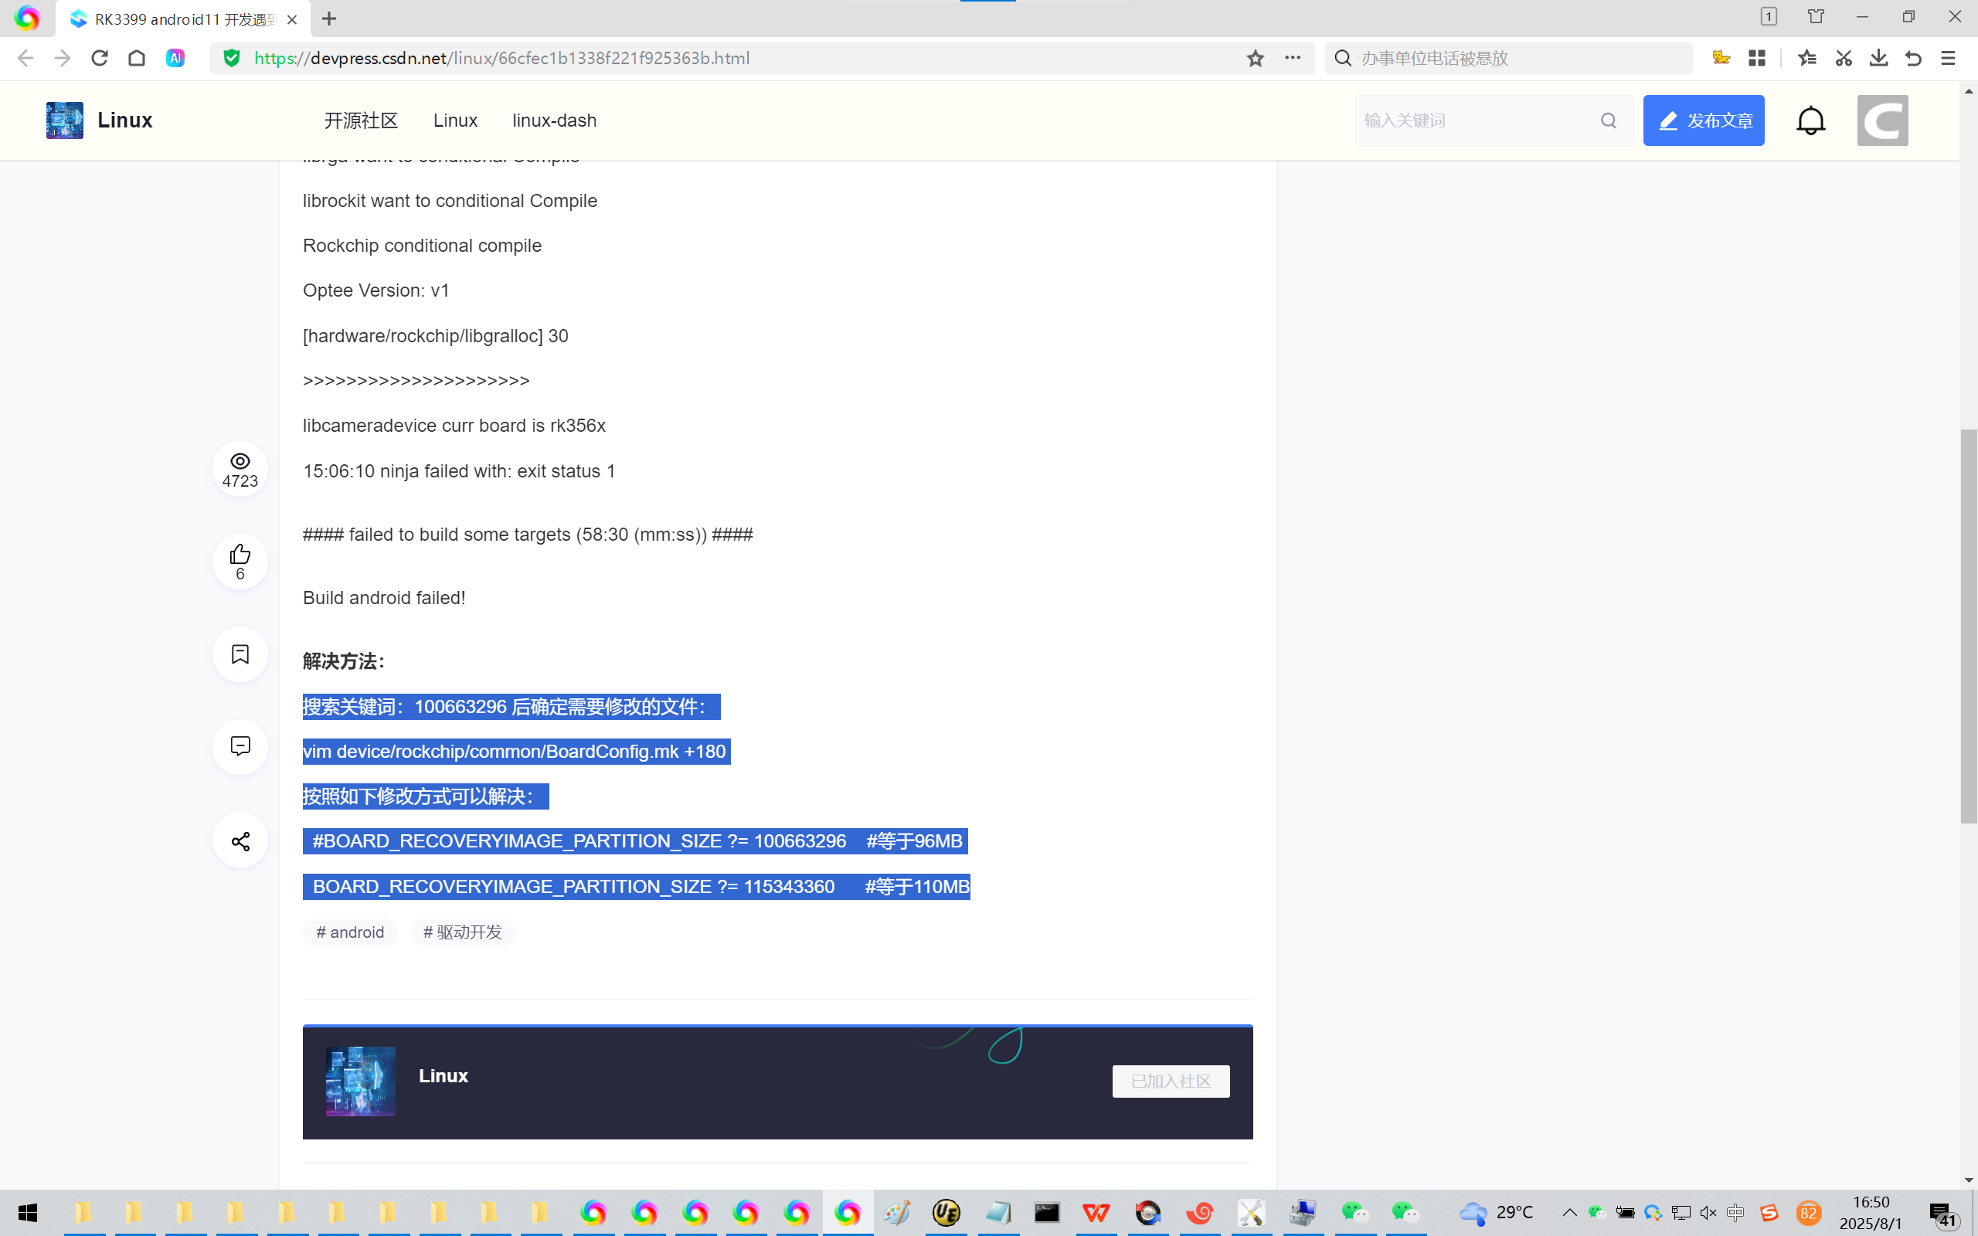Click the green security shield icon
The image size is (1978, 1236).
[x=232, y=58]
